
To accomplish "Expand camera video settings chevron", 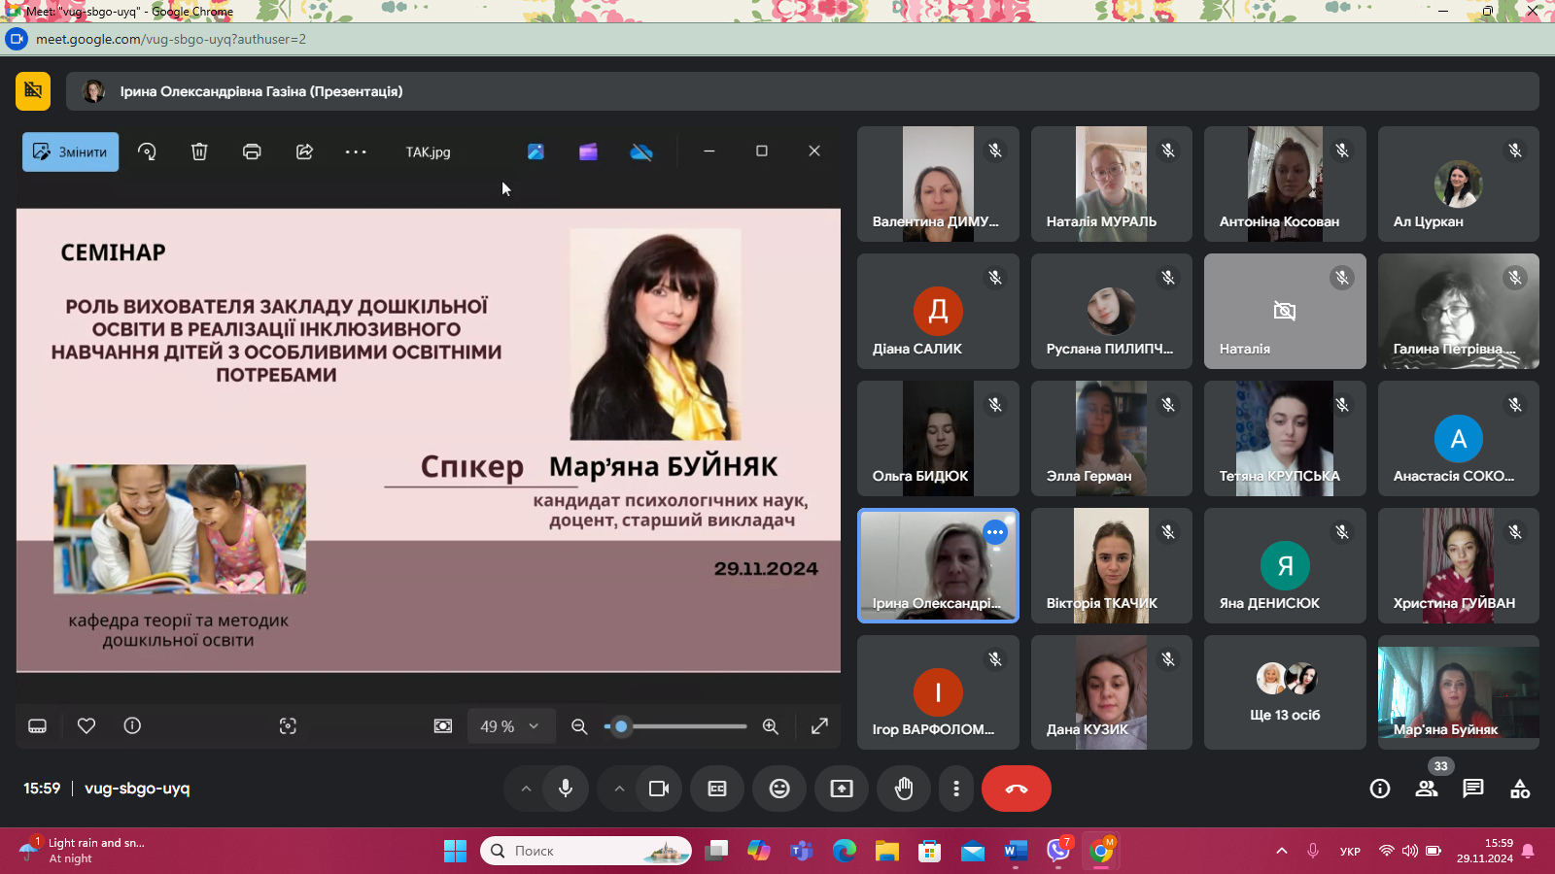I will point(619,789).
